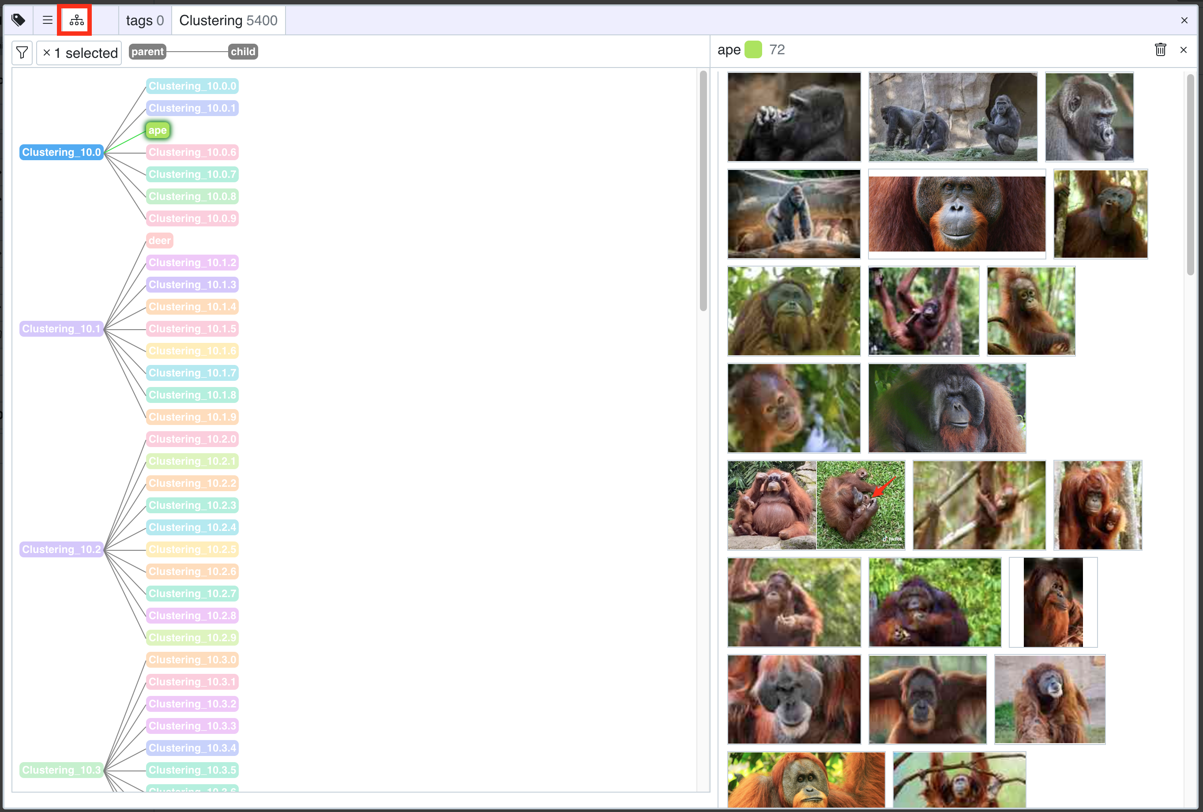The height and width of the screenshot is (812, 1203).
Task: Close the tagging panel at top right
Action: 1184,20
